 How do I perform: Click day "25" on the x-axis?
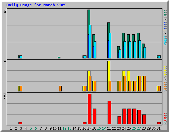click(x=129, y=128)
